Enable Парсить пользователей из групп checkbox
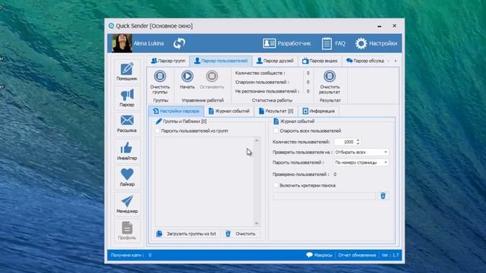 click(x=157, y=131)
